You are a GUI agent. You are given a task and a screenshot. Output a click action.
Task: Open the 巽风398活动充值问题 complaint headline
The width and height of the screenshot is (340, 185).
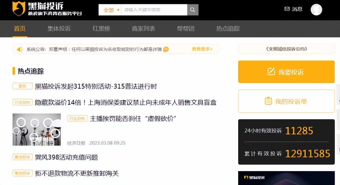coord(66,157)
